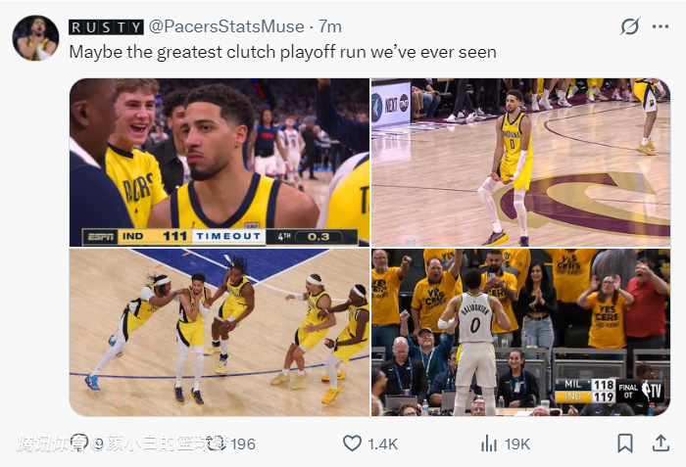Click the 19K views count
This screenshot has width=686, height=467.
517,444
